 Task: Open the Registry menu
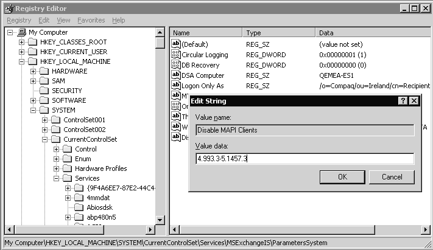[x=19, y=20]
